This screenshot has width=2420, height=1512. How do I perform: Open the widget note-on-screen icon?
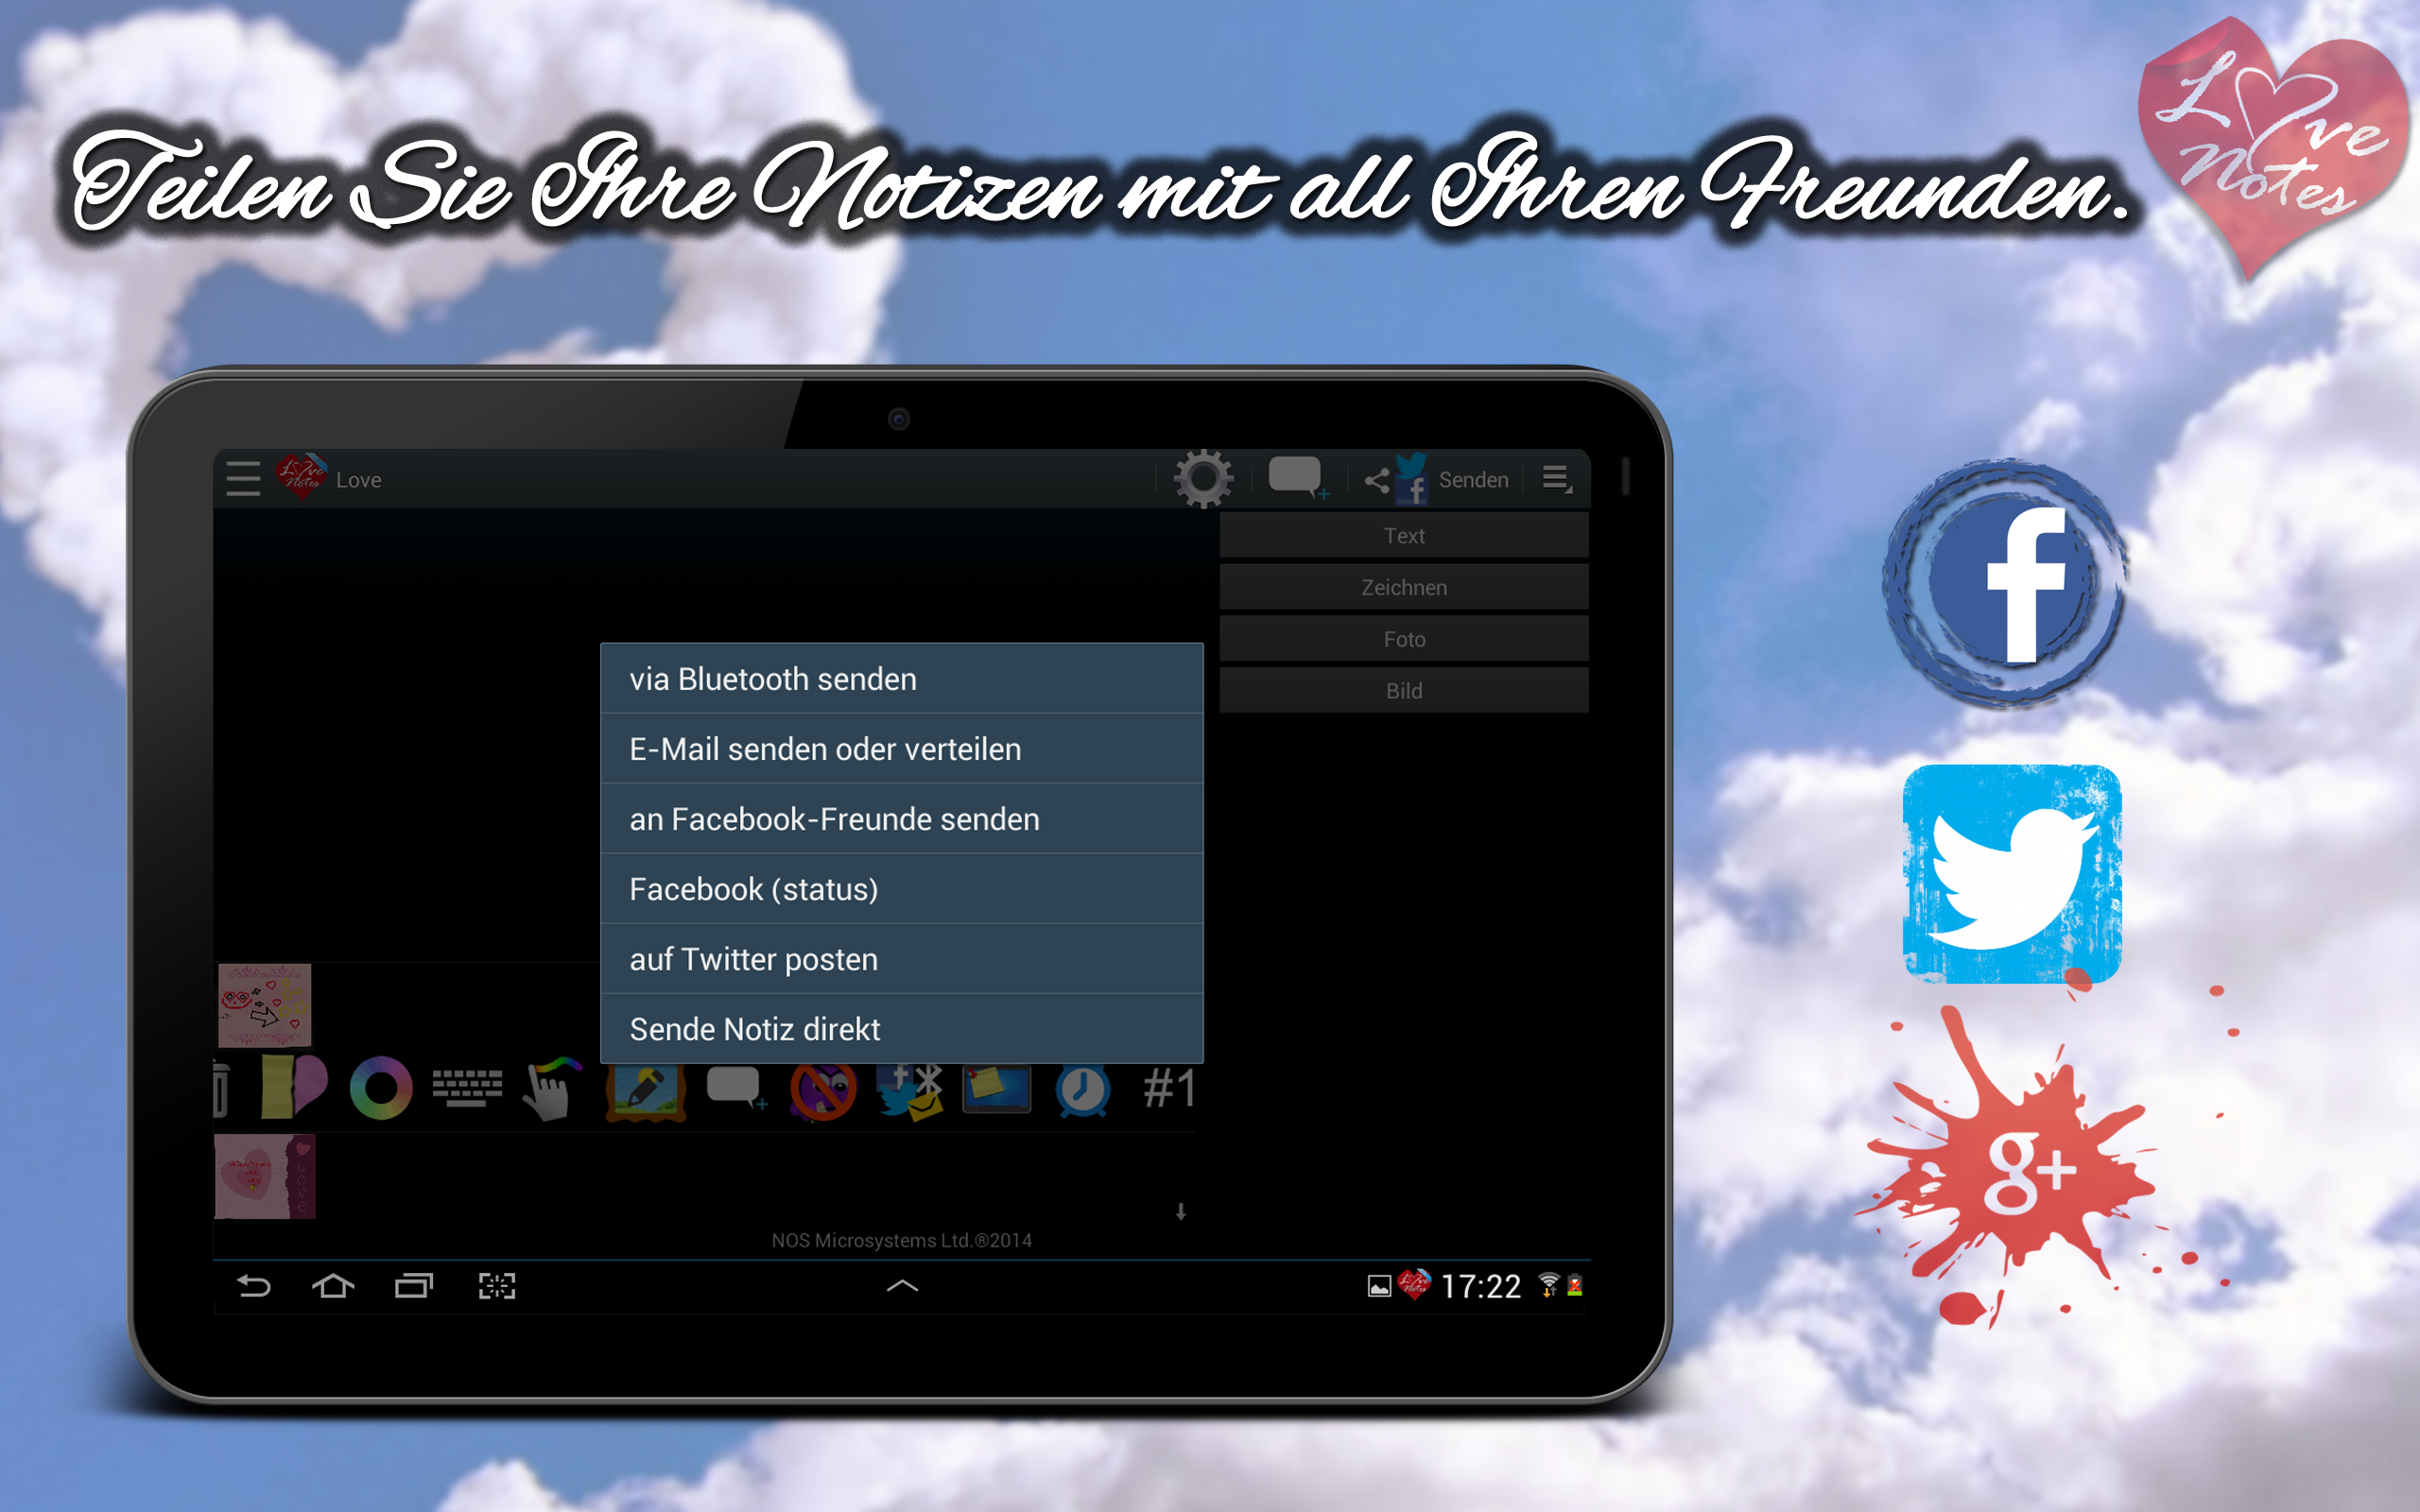996,1090
